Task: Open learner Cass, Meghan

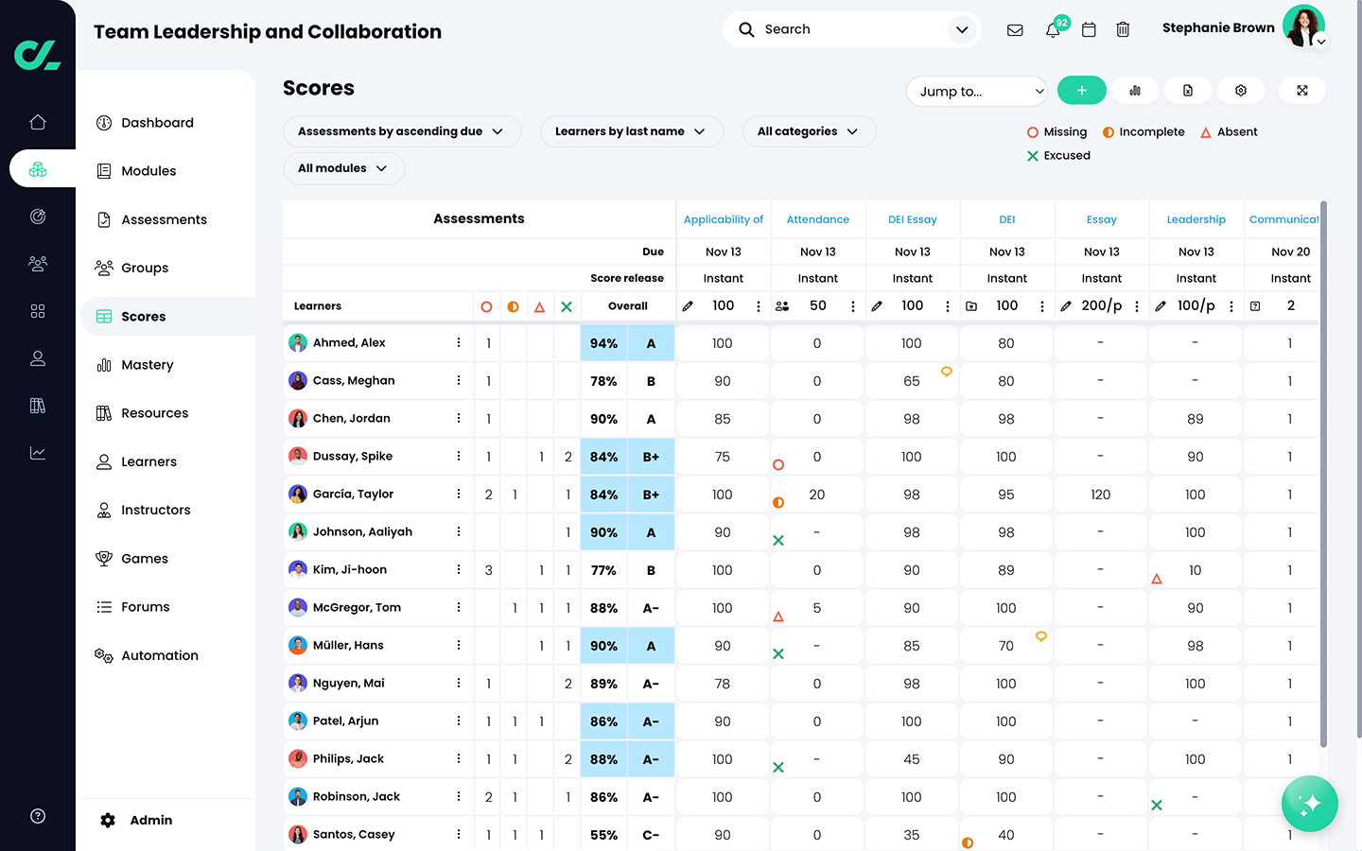Action: pyautogui.click(x=354, y=380)
